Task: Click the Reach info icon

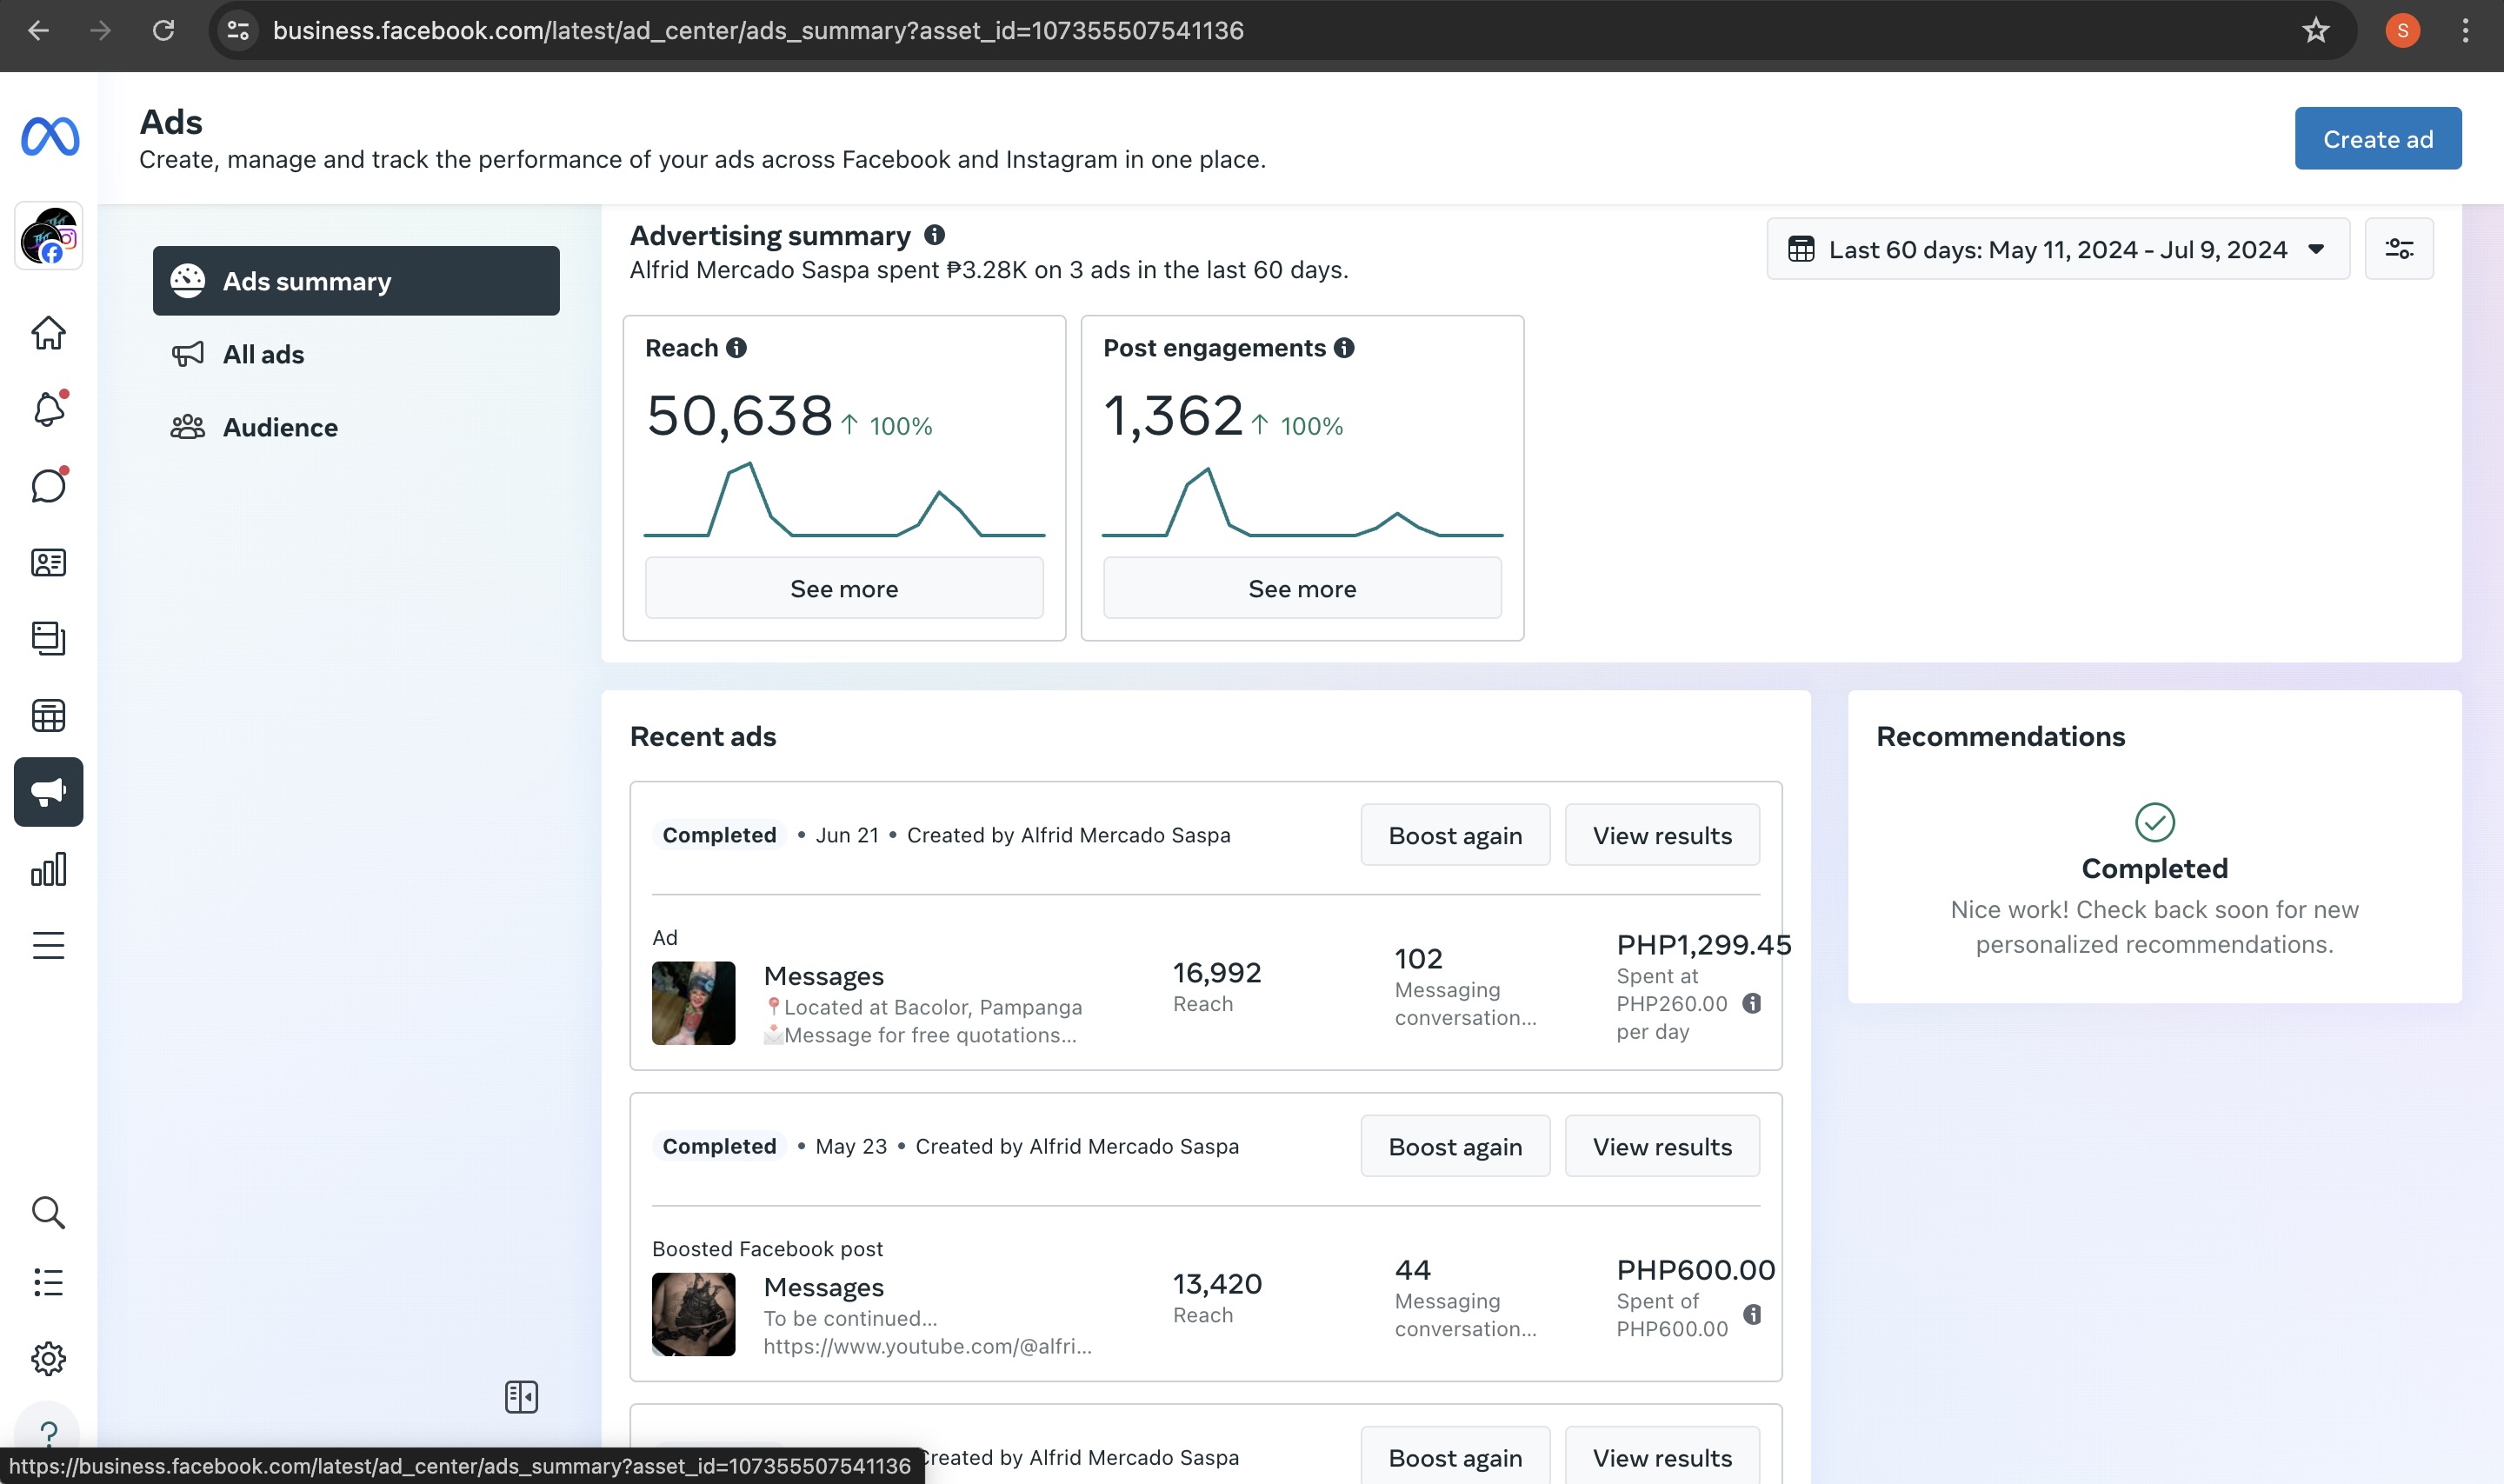Action: tap(737, 348)
